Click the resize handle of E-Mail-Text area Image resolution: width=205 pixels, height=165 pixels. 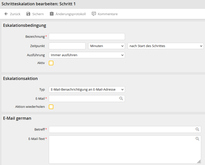[x=199, y=161]
